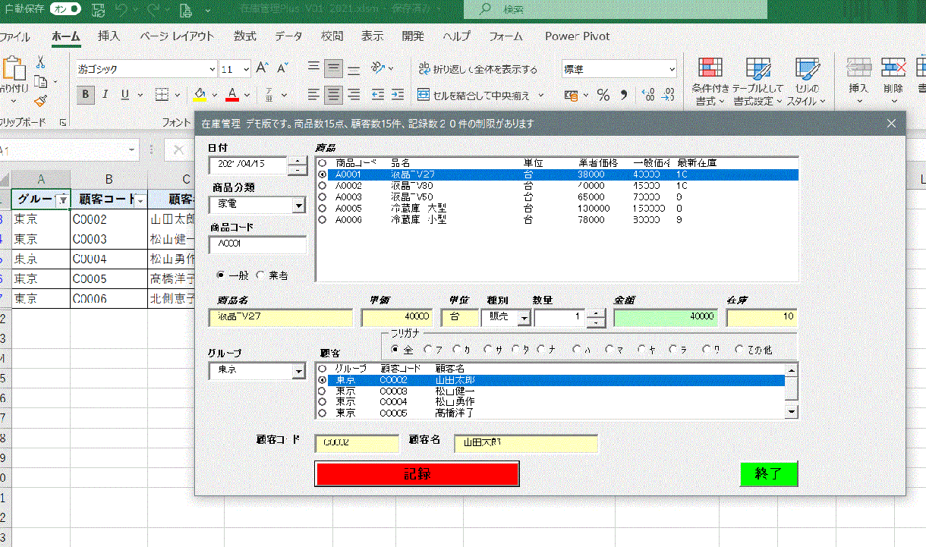The width and height of the screenshot is (926, 547).
Task: Open fill color dropdown arrow
Action: [x=214, y=96]
